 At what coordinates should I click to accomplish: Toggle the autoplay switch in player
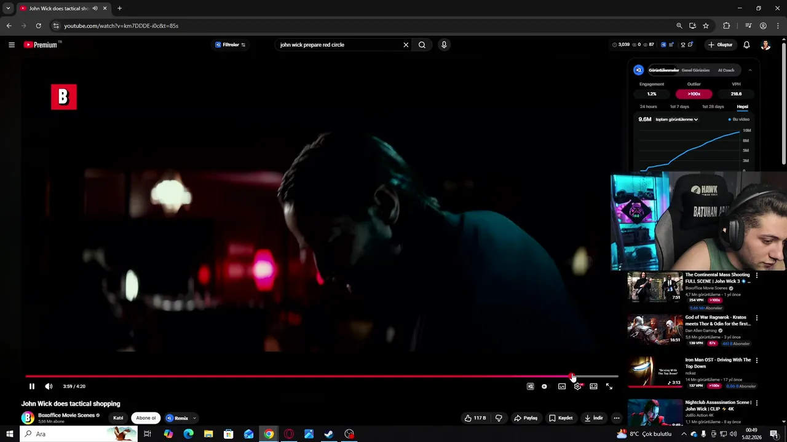pyautogui.click(x=545, y=386)
